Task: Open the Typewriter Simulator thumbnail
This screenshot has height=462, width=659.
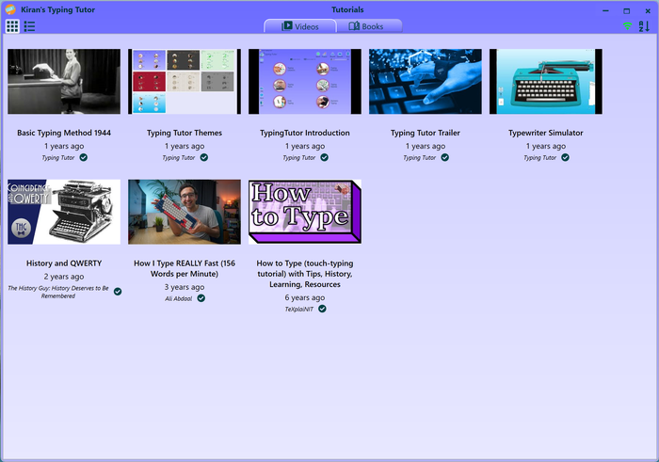Action: [x=546, y=82]
